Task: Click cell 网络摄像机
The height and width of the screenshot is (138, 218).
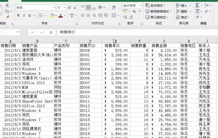Action: (x=37, y=129)
